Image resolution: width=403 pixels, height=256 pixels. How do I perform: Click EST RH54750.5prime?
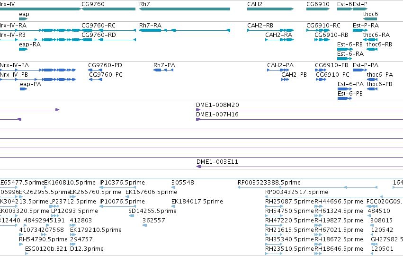click(x=274, y=216)
